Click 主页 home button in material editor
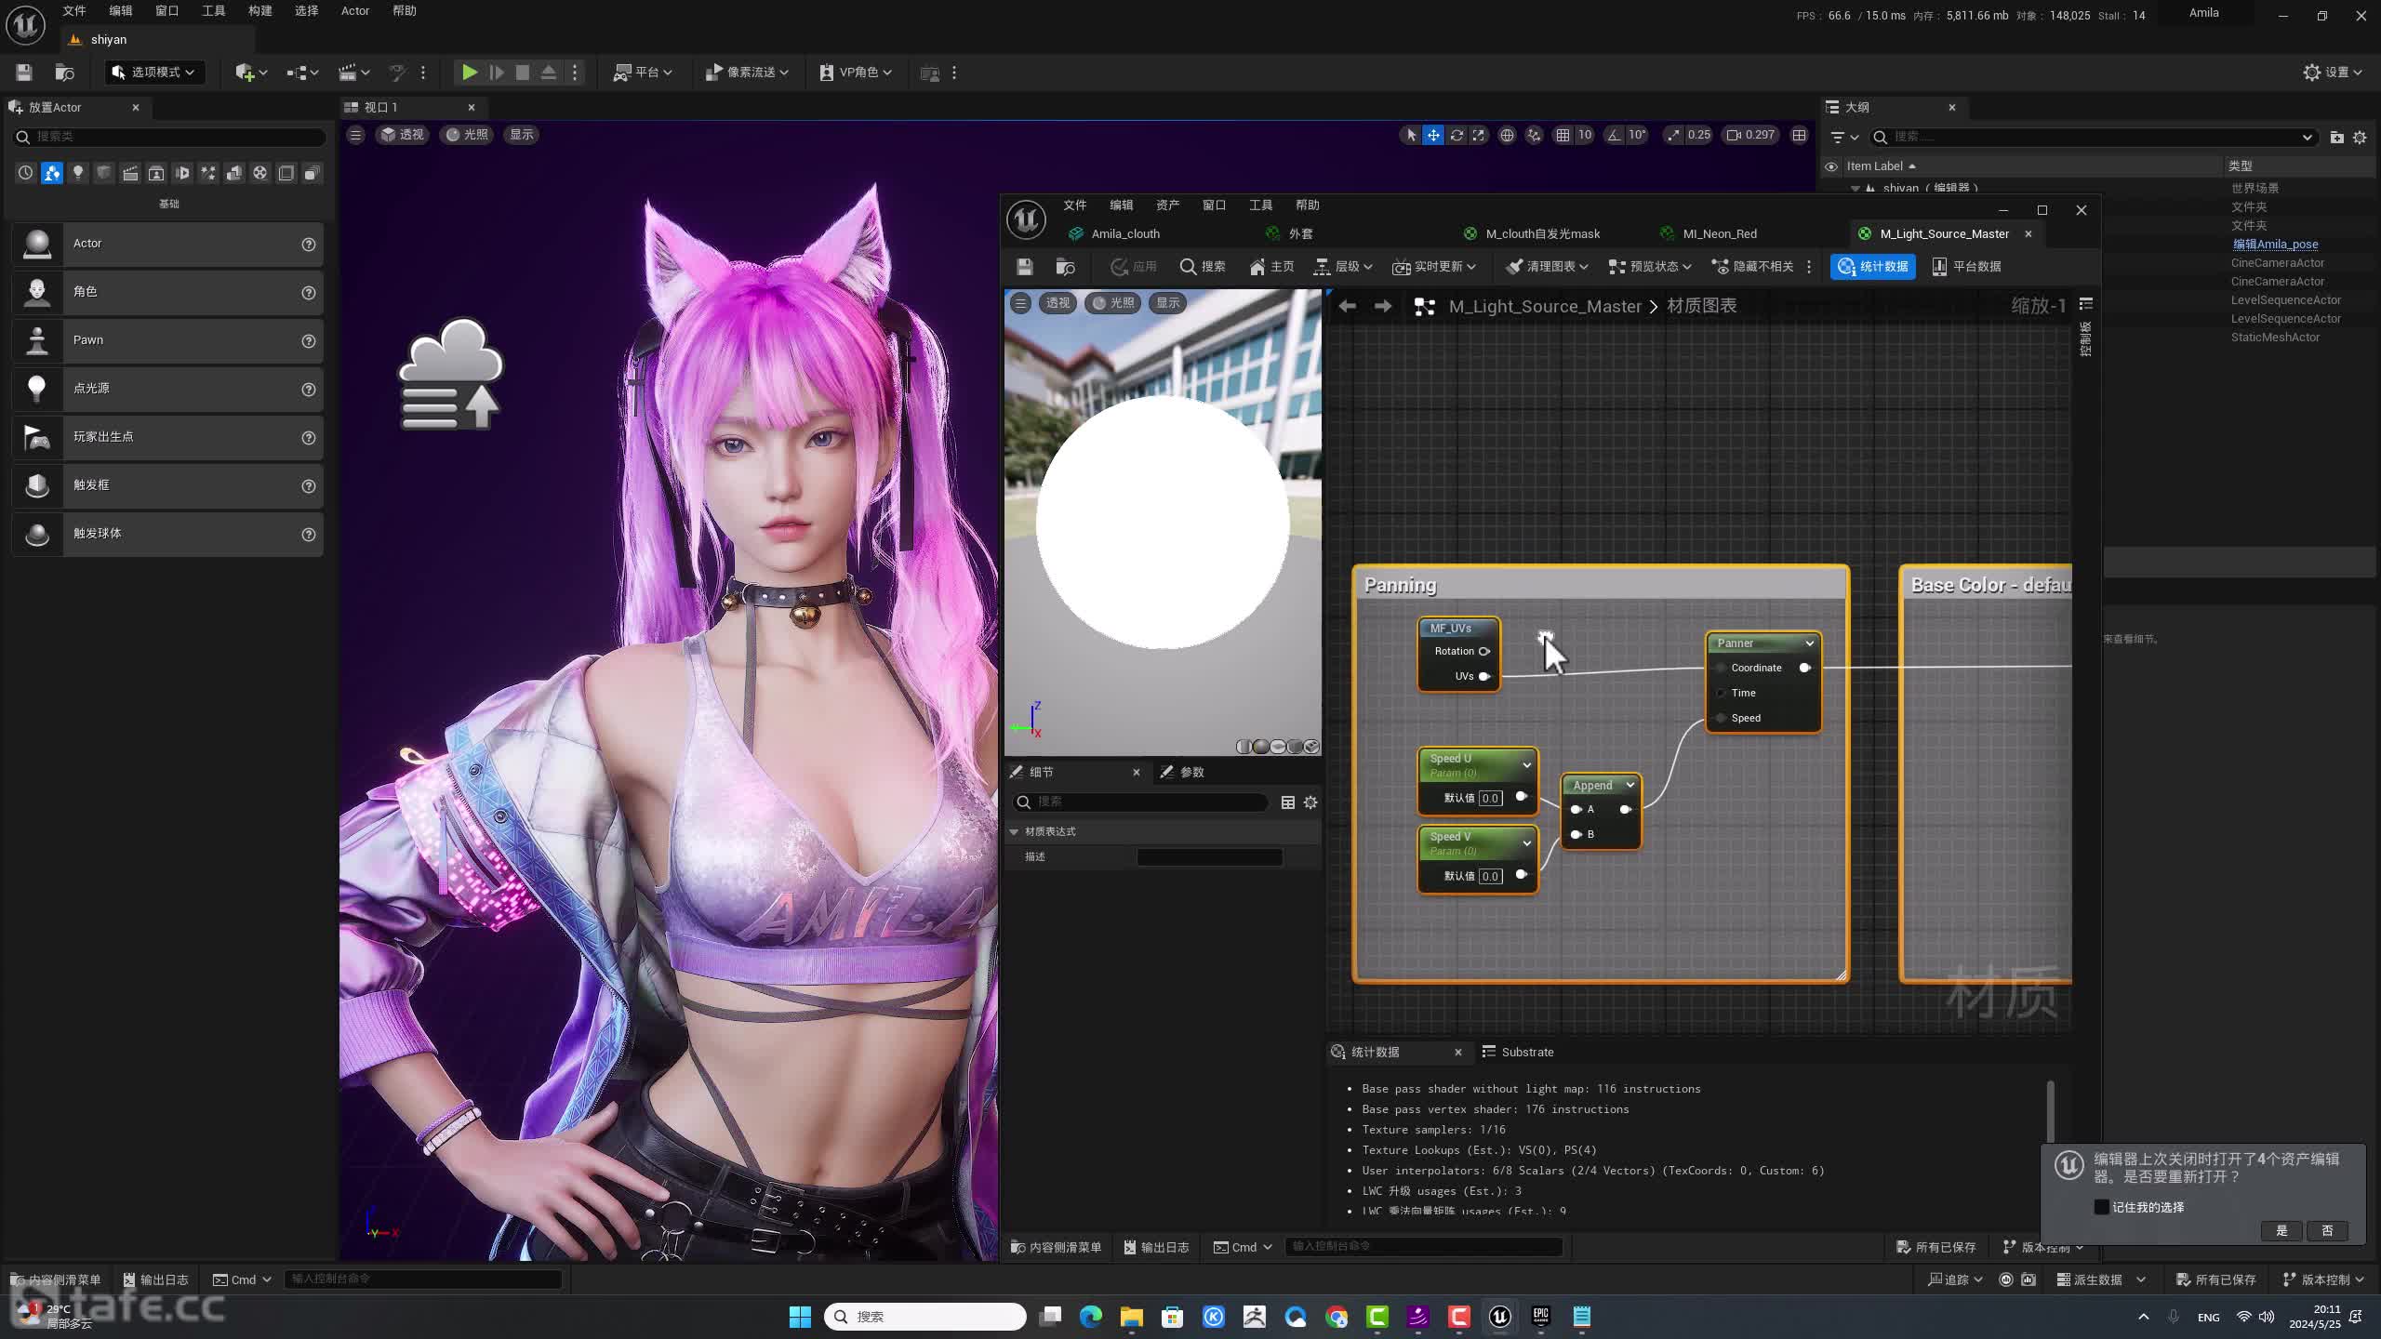2381x1339 pixels. pyautogui.click(x=1271, y=267)
